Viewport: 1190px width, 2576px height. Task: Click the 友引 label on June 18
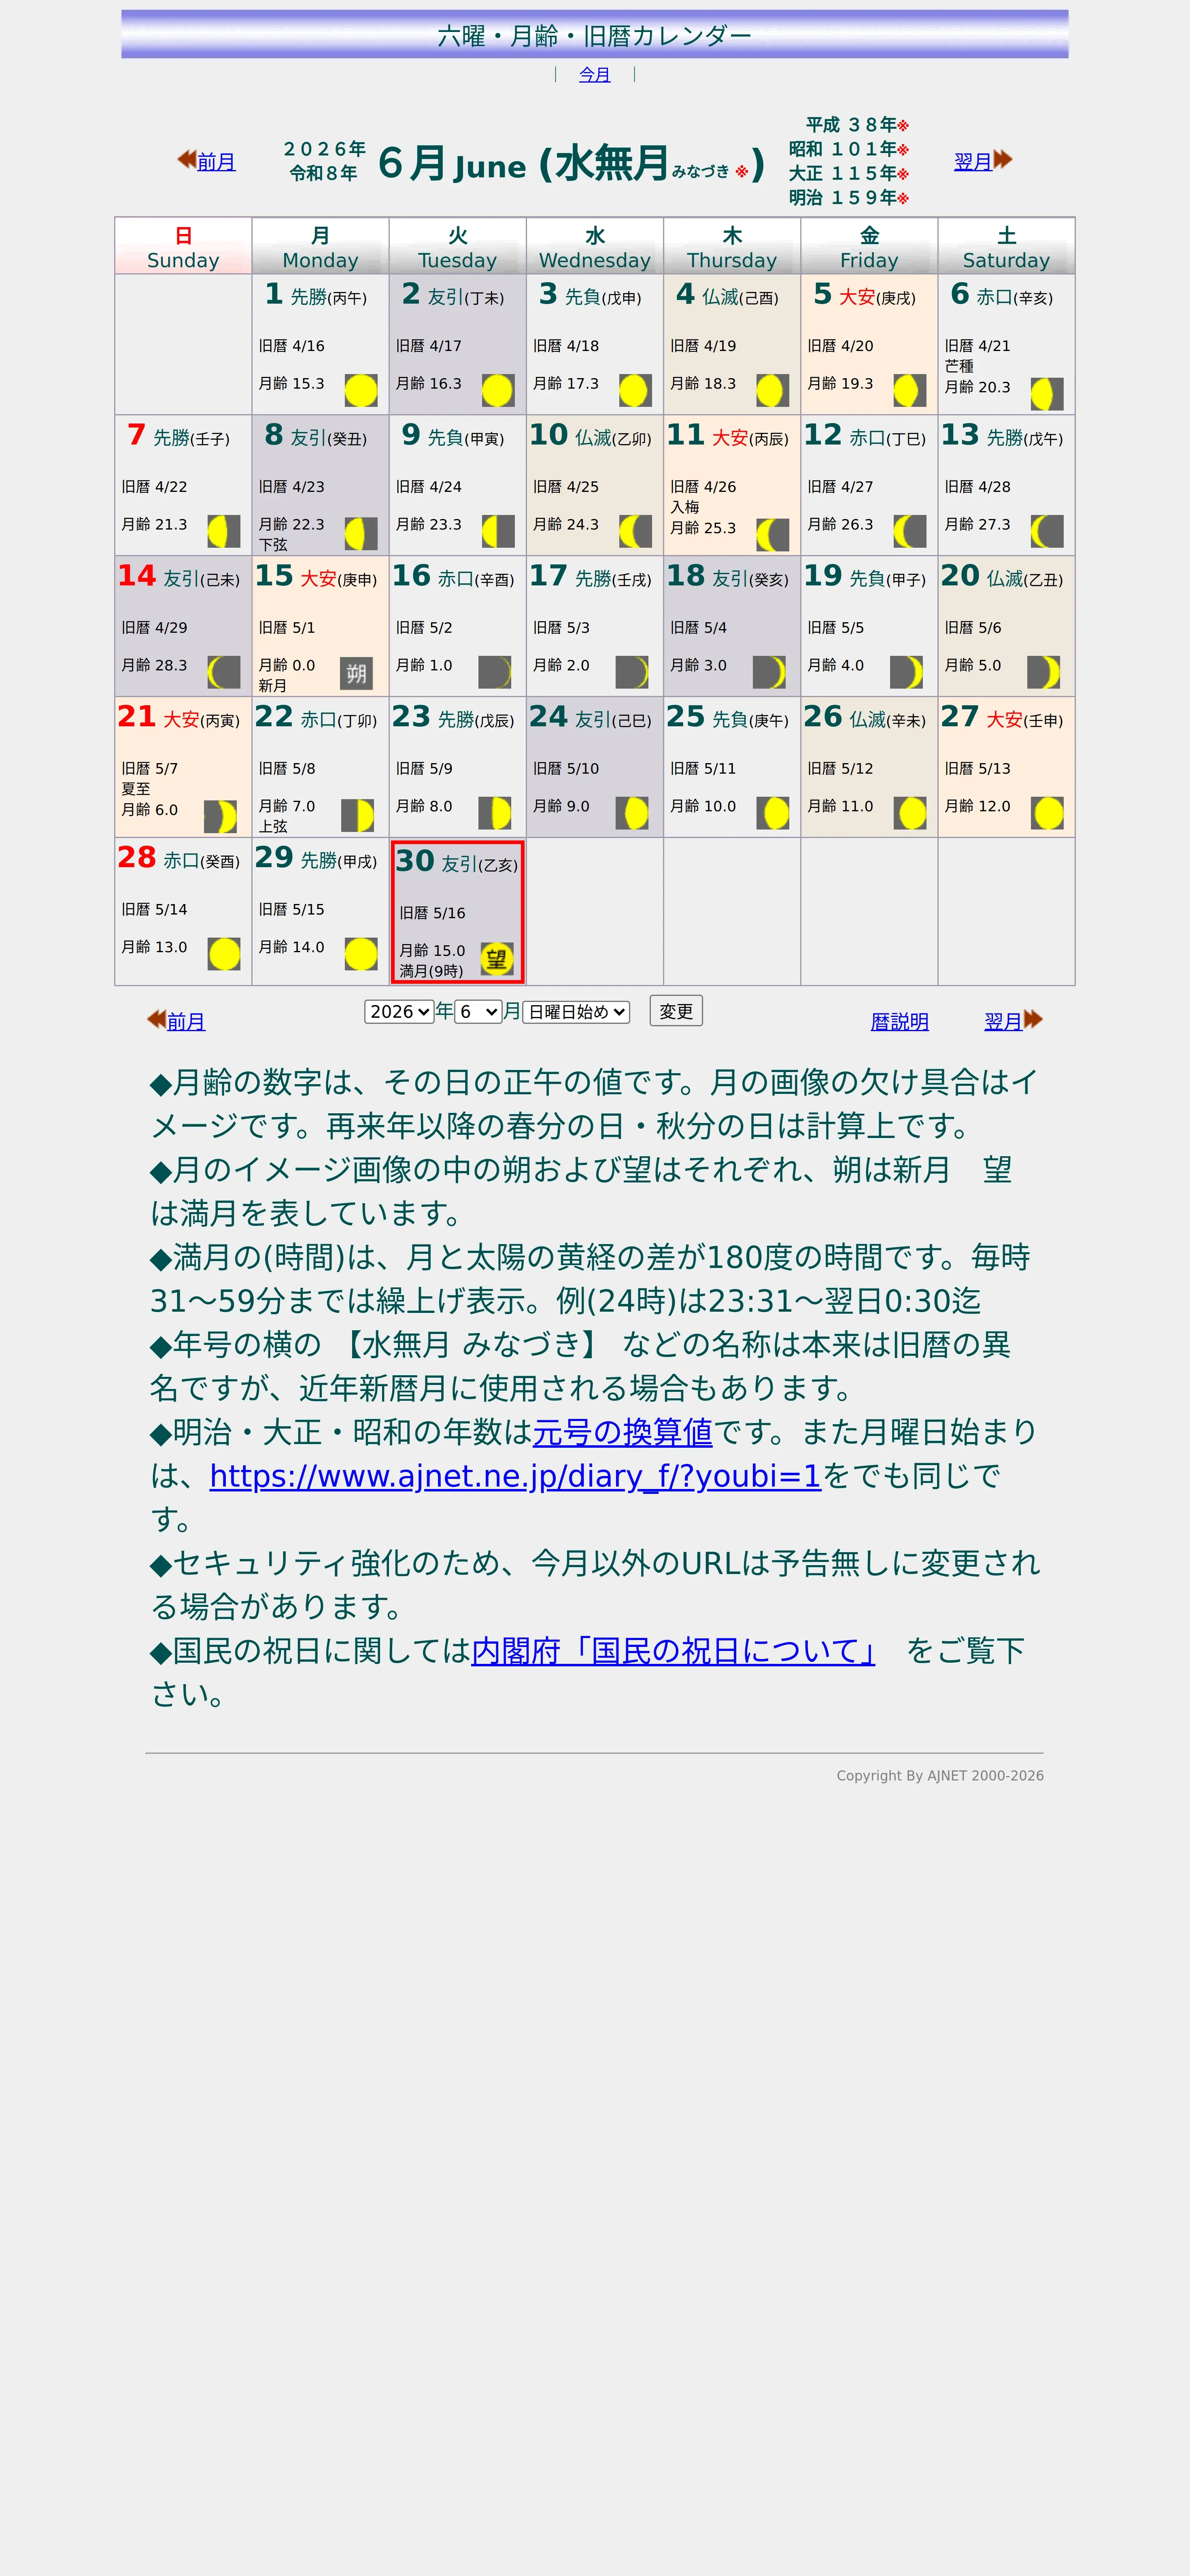730,579
